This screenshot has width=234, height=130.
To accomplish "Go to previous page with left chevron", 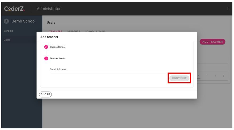I will point(215,76).
